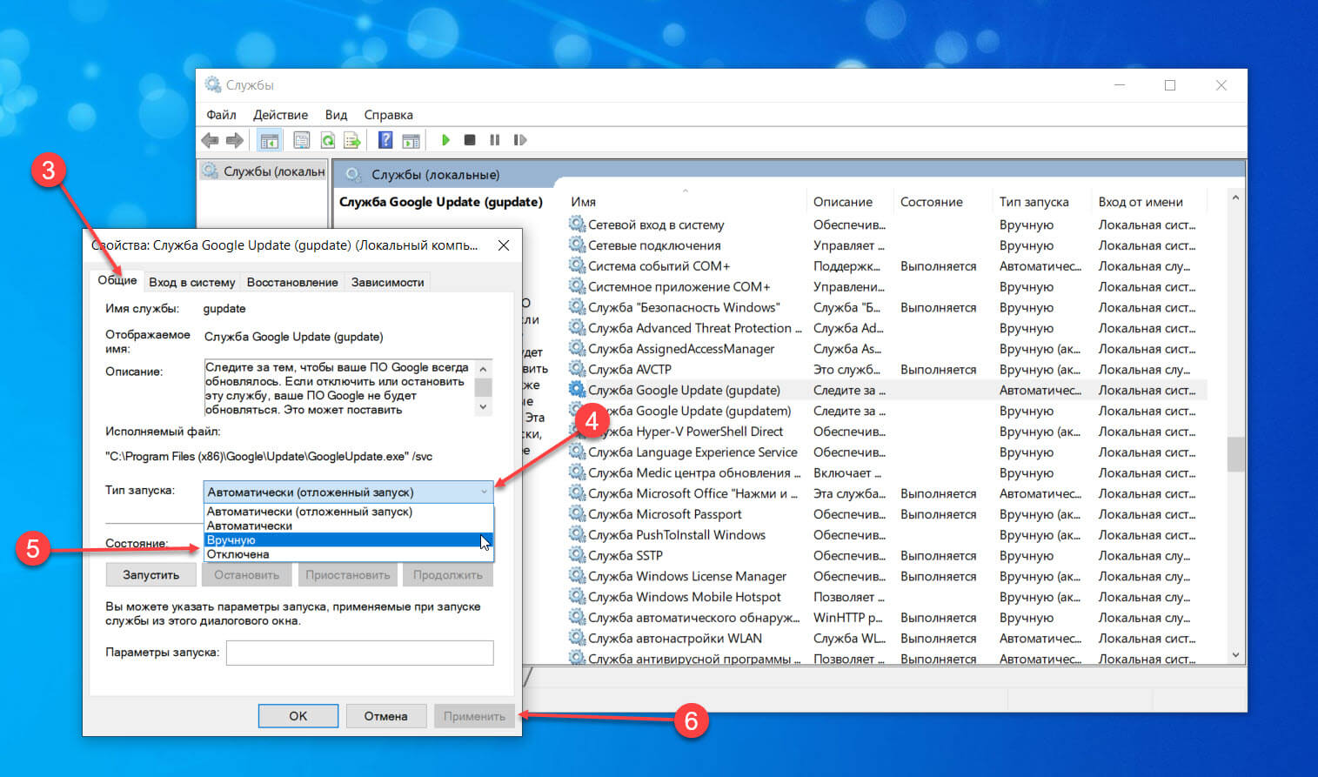The image size is (1318, 777).
Task: Open the Действие menu
Action: (280, 115)
